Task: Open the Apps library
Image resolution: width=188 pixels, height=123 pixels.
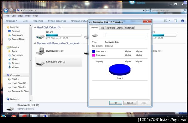Action: tap(14, 51)
